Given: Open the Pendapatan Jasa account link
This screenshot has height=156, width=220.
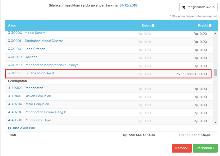Looking at the screenshot, I should click(x=38, y=120).
